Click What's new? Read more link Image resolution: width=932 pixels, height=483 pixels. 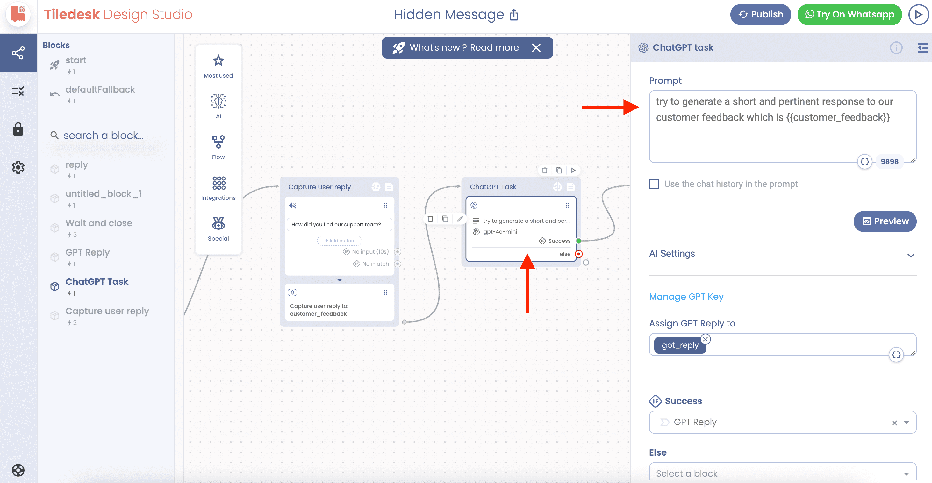[x=464, y=48]
